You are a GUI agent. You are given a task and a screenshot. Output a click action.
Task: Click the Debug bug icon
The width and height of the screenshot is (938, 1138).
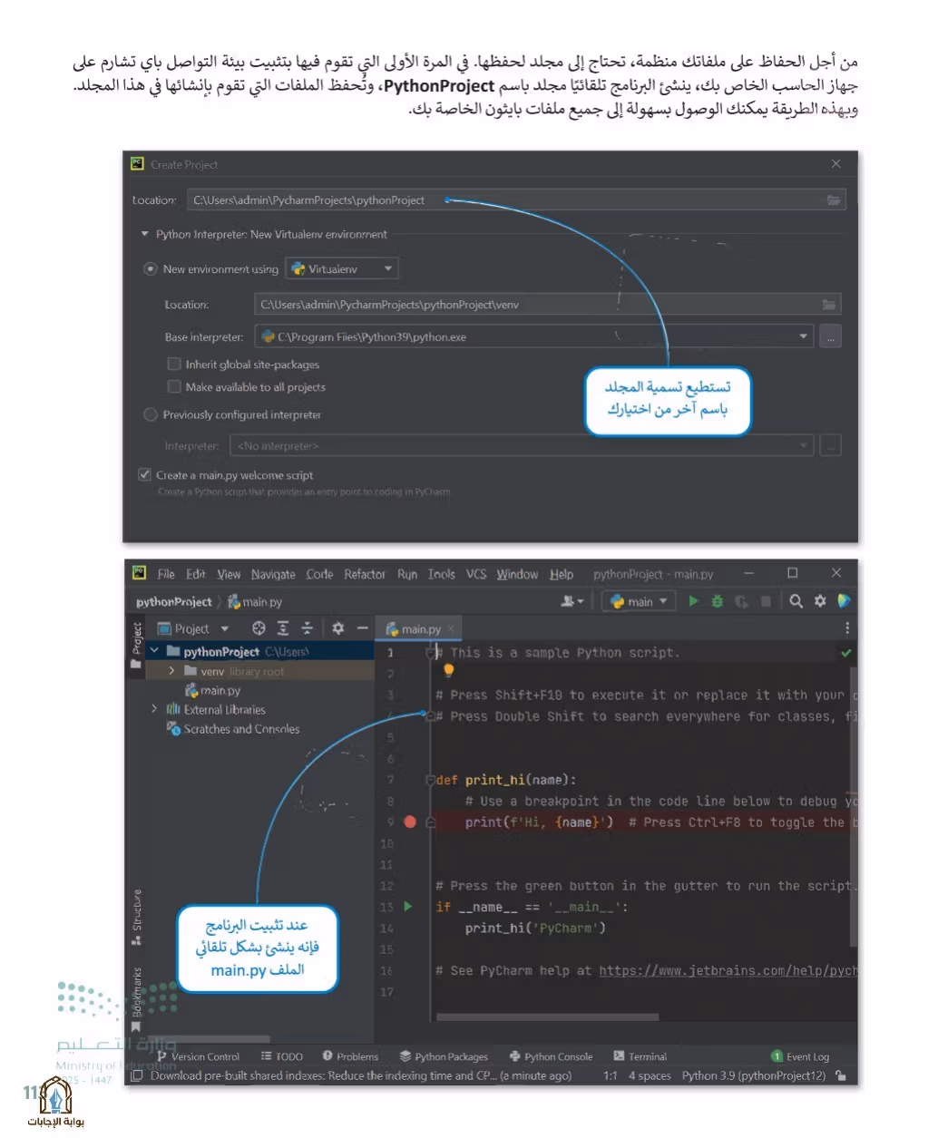717,601
